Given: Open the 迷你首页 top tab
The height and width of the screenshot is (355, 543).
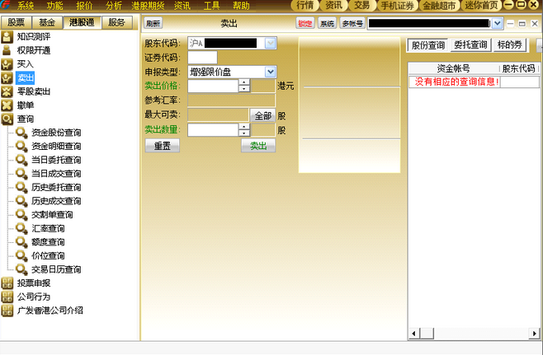Looking at the screenshot, I should (481, 5).
